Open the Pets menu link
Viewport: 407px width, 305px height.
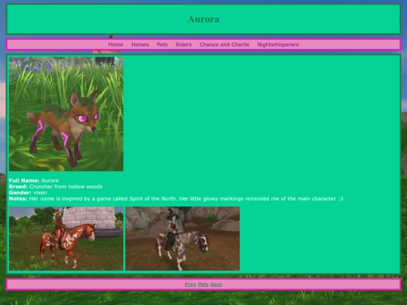click(162, 44)
